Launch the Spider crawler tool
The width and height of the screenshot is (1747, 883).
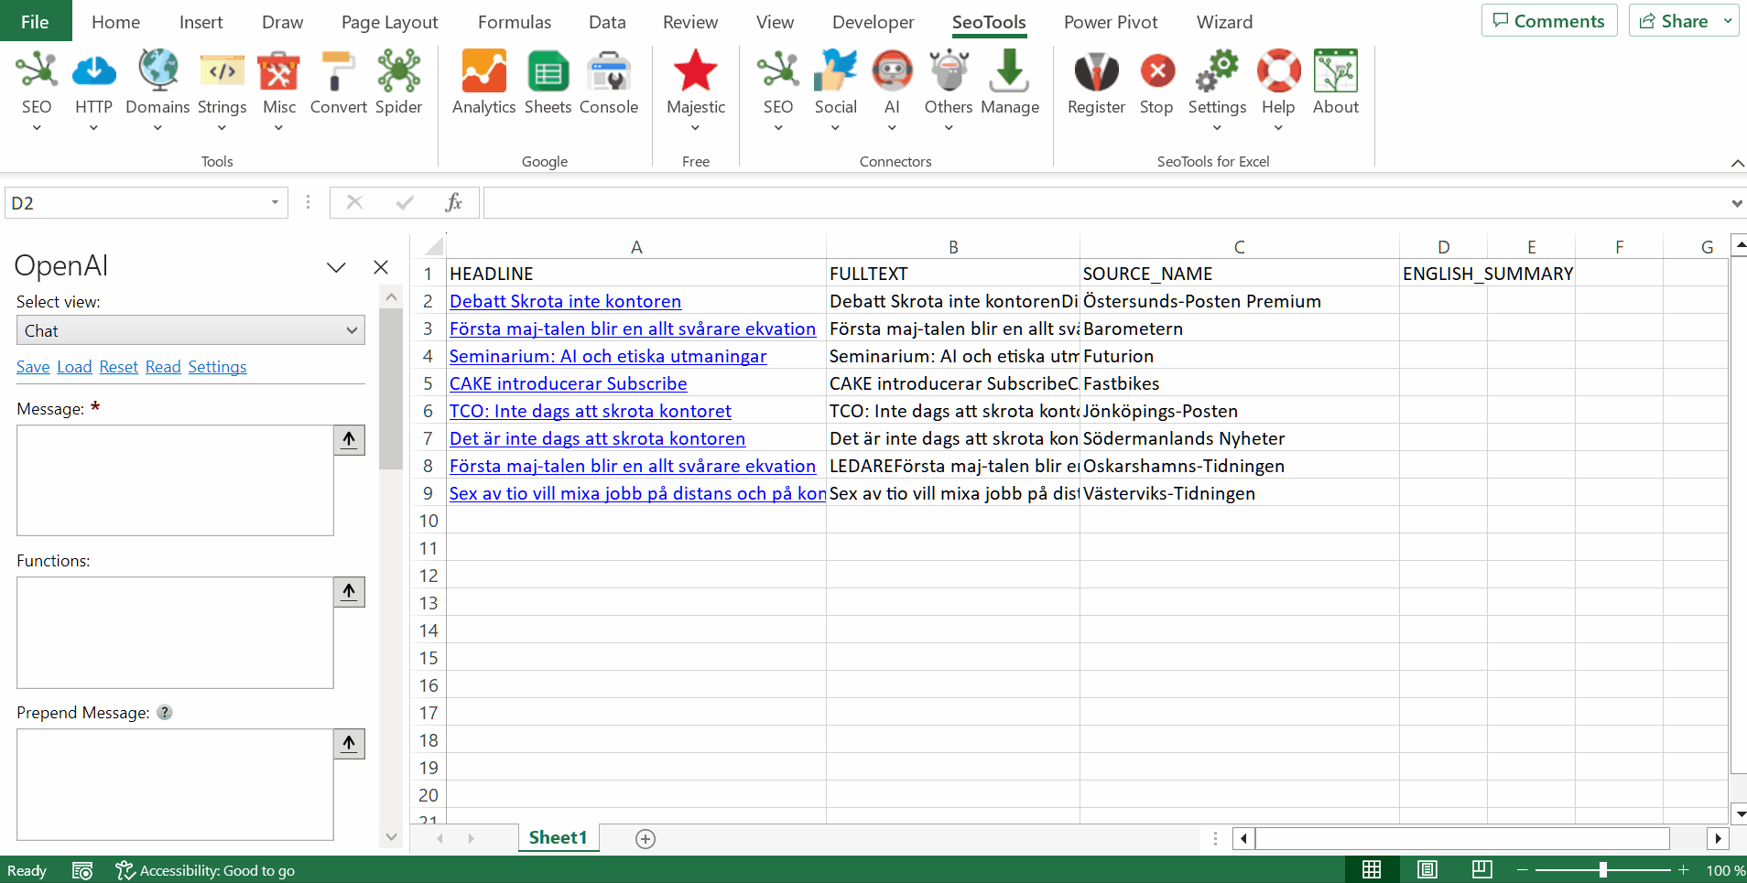398,84
